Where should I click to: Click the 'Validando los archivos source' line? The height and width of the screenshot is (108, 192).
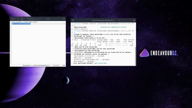tap(91, 54)
